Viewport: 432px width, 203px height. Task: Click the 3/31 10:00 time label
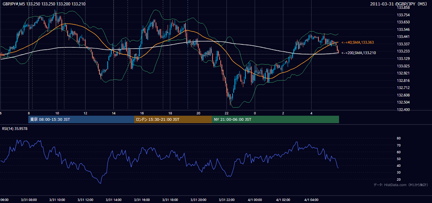(57, 200)
